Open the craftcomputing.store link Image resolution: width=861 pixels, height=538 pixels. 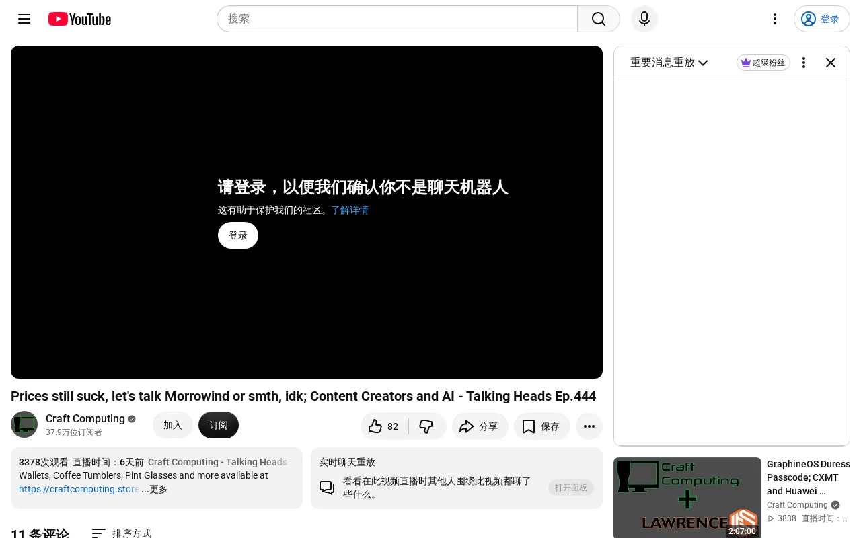79,489
